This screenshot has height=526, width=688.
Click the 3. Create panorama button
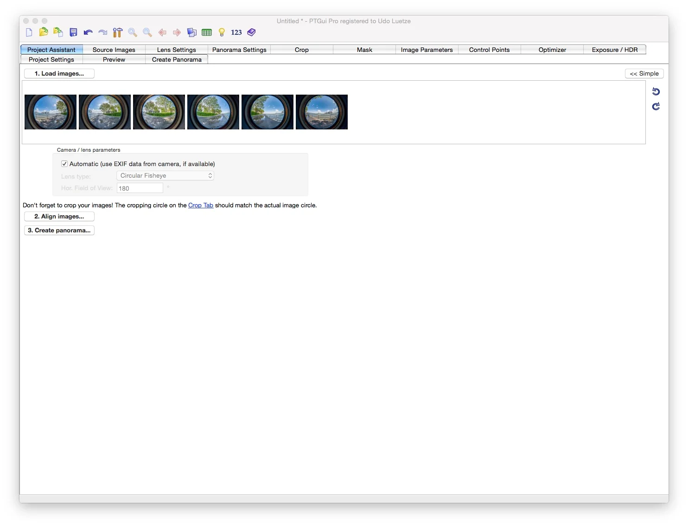pyautogui.click(x=59, y=231)
